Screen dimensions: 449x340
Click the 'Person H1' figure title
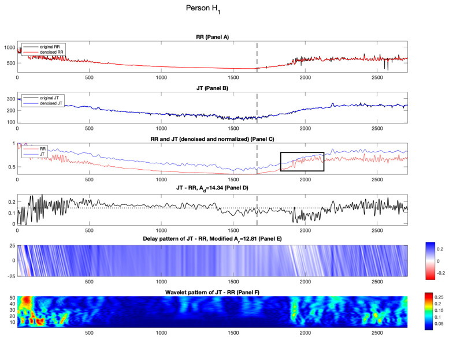(203, 9)
